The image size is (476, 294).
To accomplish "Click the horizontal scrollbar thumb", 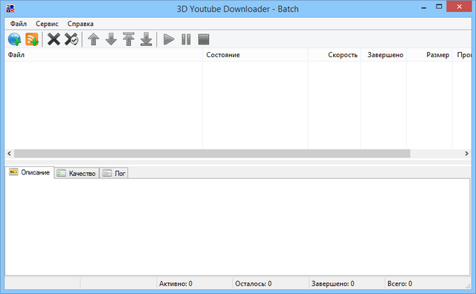I will point(212,154).
